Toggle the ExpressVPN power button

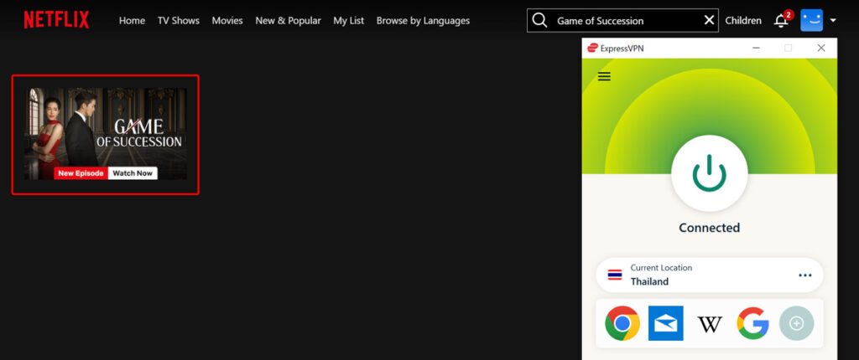coord(710,173)
